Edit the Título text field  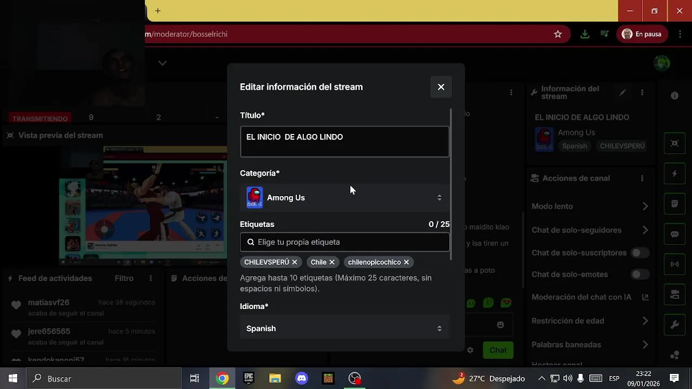pyautogui.click(x=344, y=142)
